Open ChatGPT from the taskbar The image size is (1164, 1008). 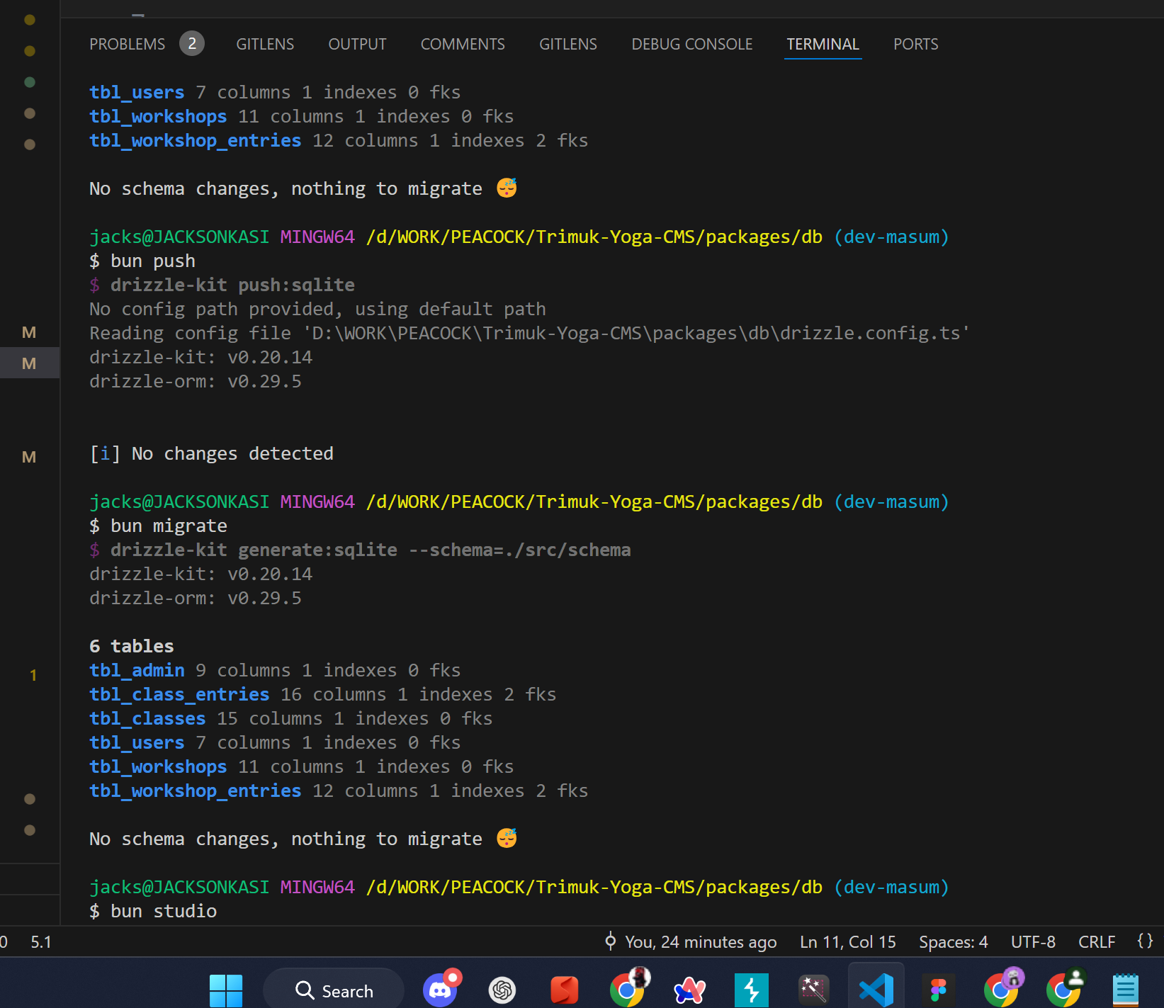(x=502, y=989)
